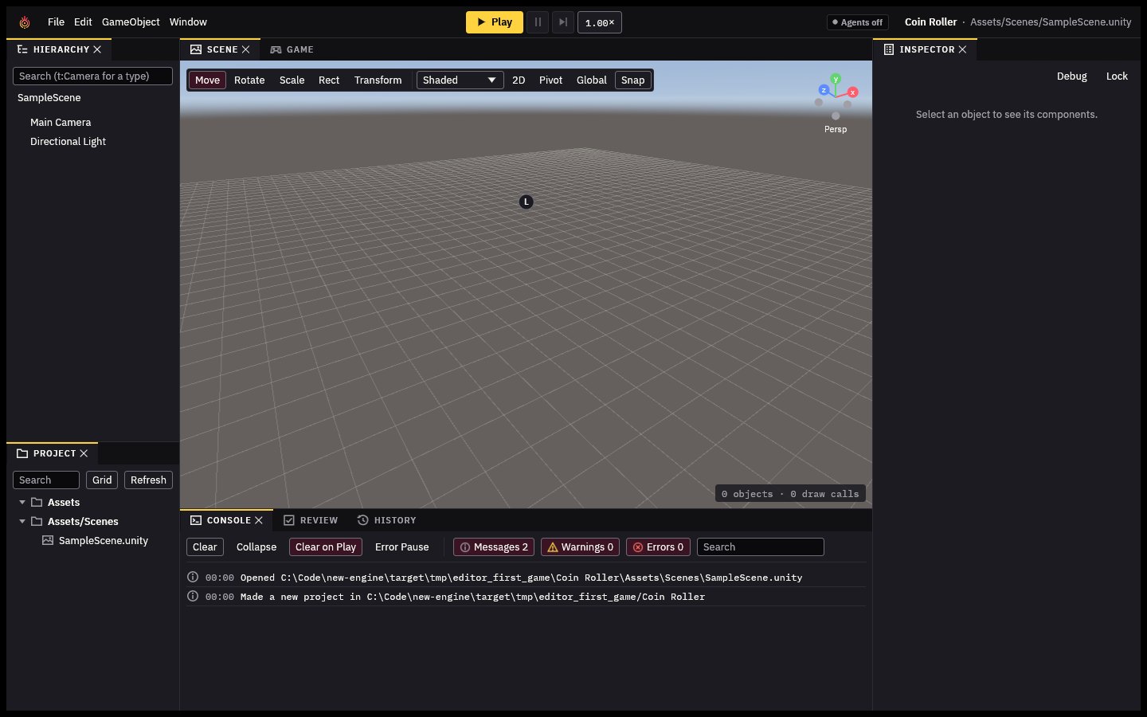Viewport: 1147px width, 717px height.
Task: Close the Hierarchy panel tab
Action: (97, 49)
